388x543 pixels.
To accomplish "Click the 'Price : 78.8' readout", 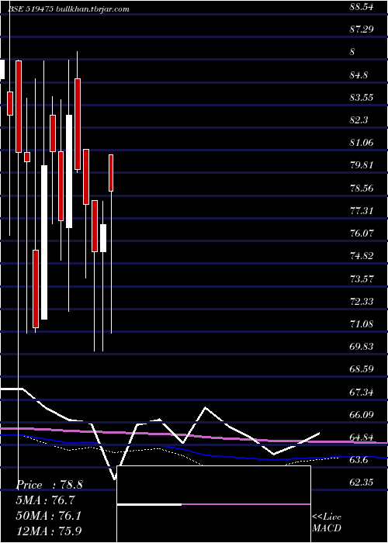I will tap(50, 485).
